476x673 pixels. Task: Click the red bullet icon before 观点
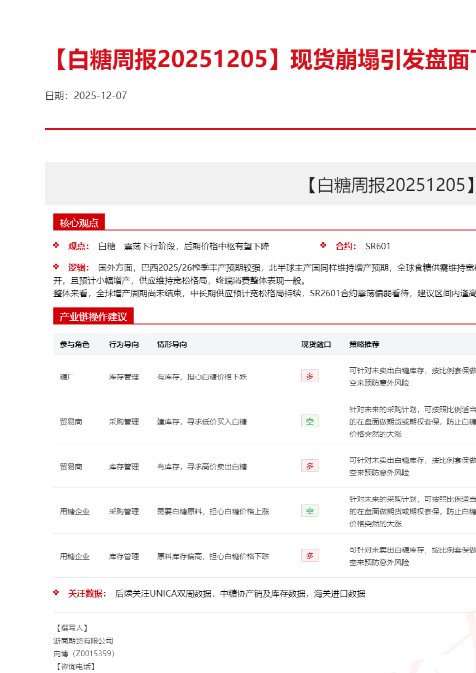[x=56, y=245]
